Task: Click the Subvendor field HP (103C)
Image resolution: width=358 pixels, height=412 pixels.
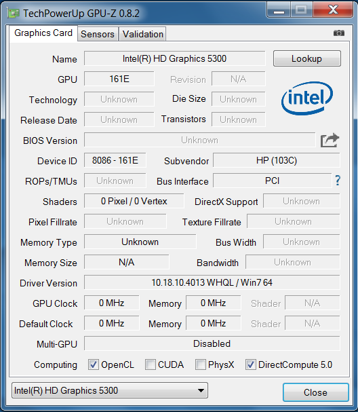Action: [277, 160]
